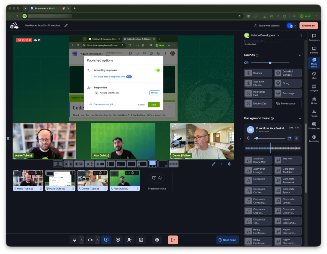The image size is (327, 254).
Task: Toggle the camera on/off button
Action: 90,240
